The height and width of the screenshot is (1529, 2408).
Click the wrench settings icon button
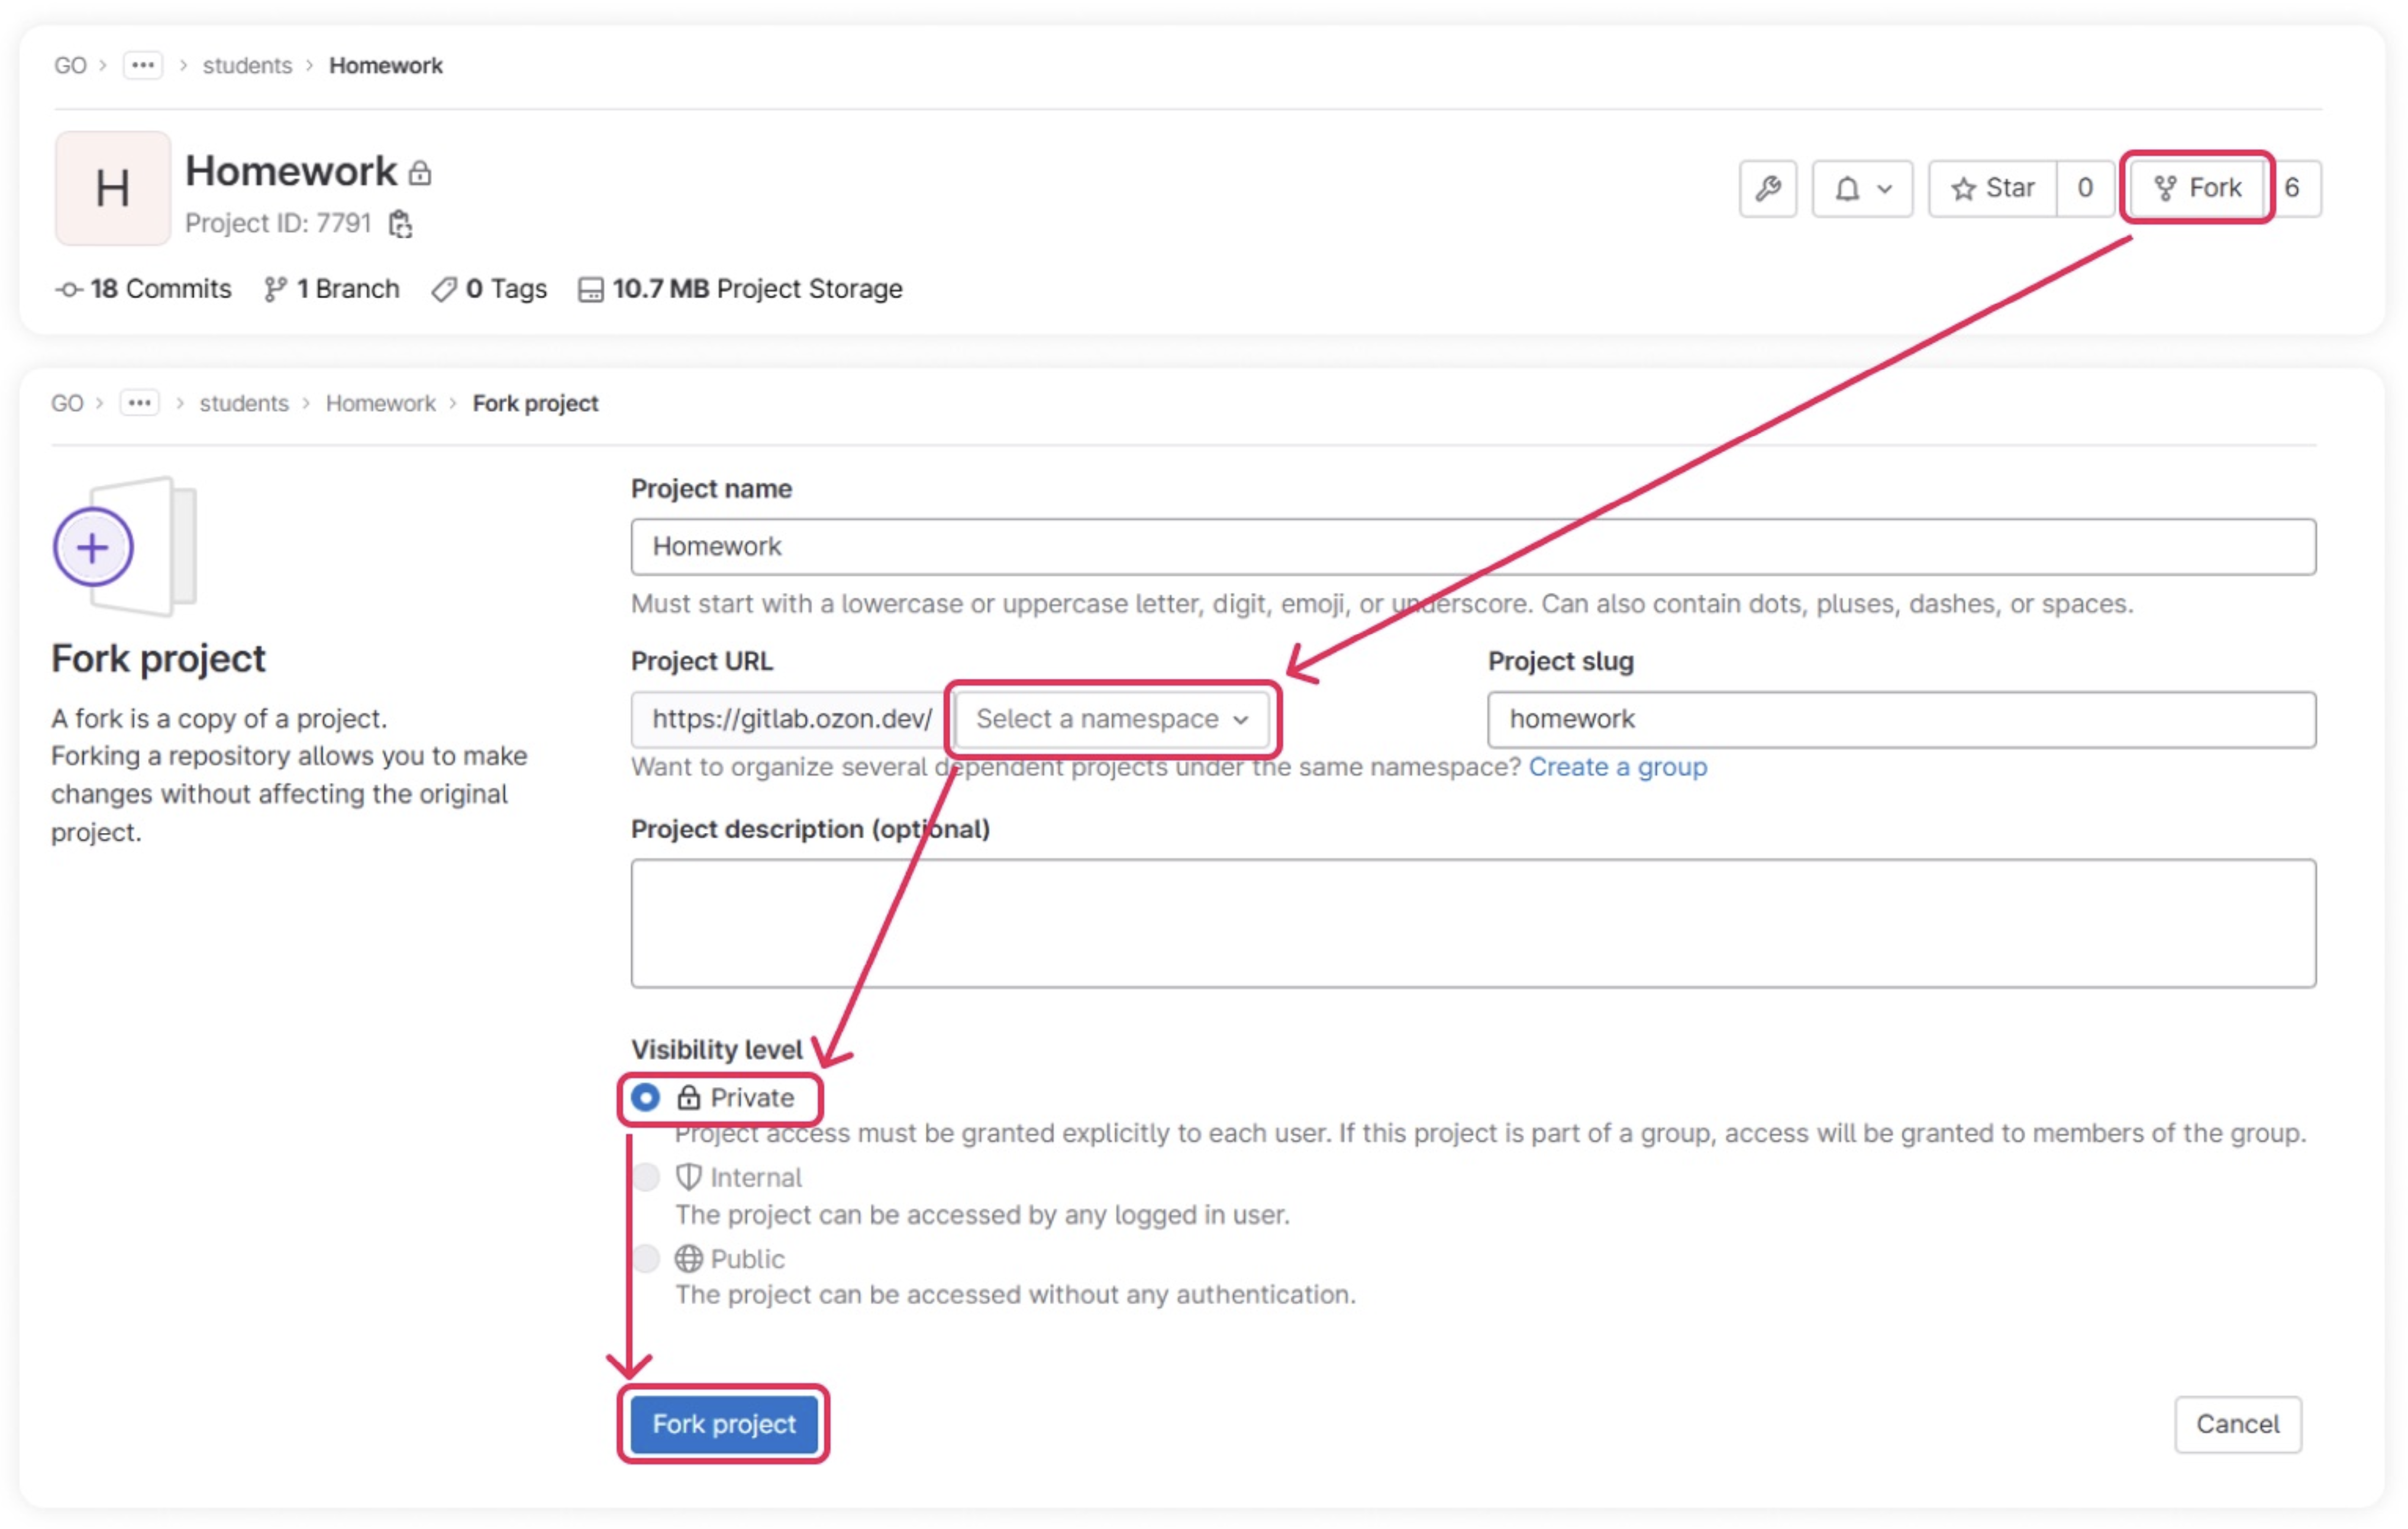tap(1767, 188)
